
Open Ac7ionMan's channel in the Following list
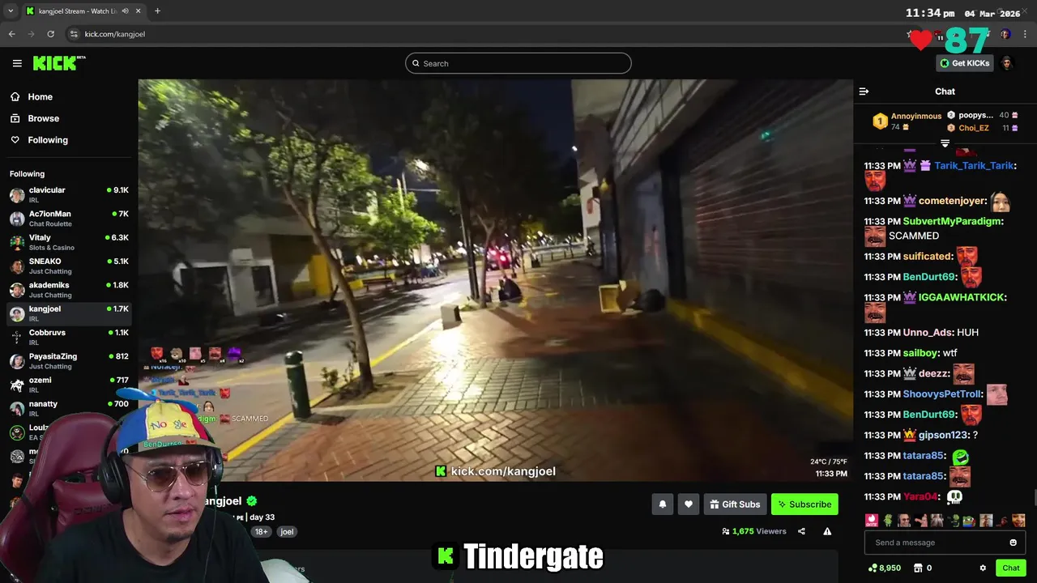tap(69, 219)
